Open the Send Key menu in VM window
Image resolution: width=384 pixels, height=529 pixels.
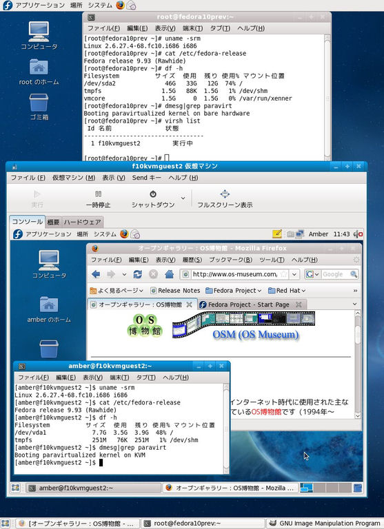pyautogui.click(x=147, y=178)
